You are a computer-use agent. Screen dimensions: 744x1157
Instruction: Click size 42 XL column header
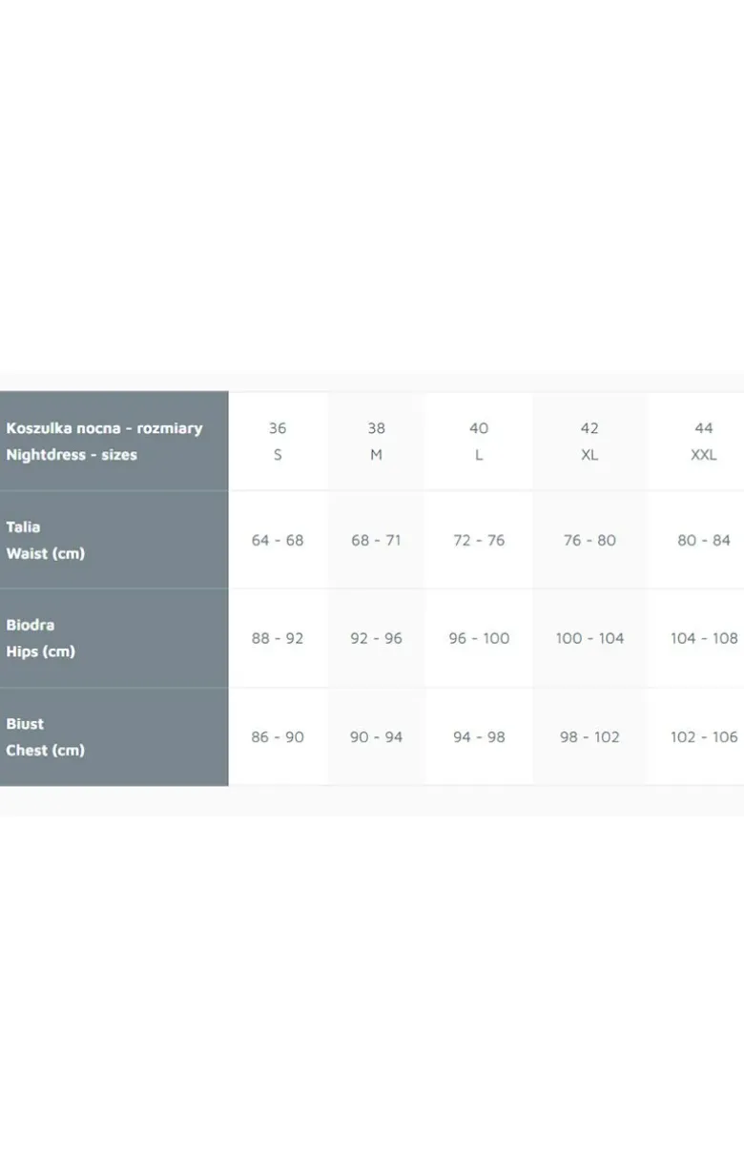click(589, 442)
